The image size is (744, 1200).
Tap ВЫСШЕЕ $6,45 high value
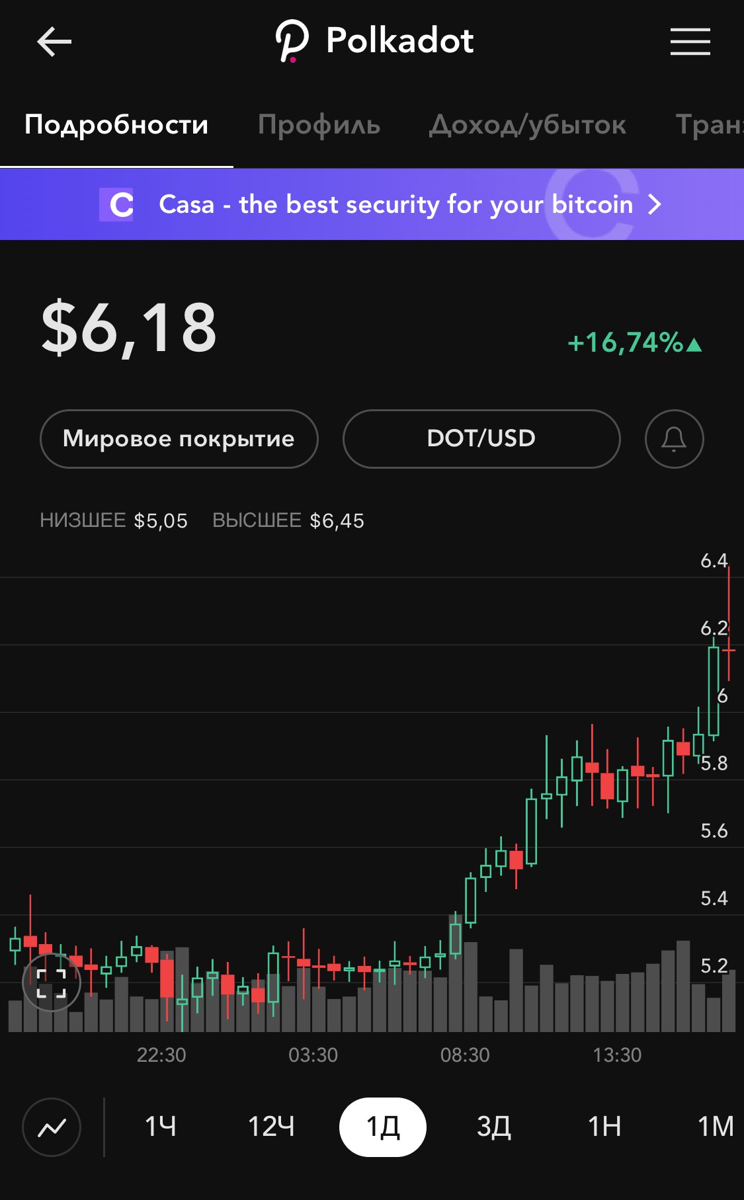click(288, 521)
